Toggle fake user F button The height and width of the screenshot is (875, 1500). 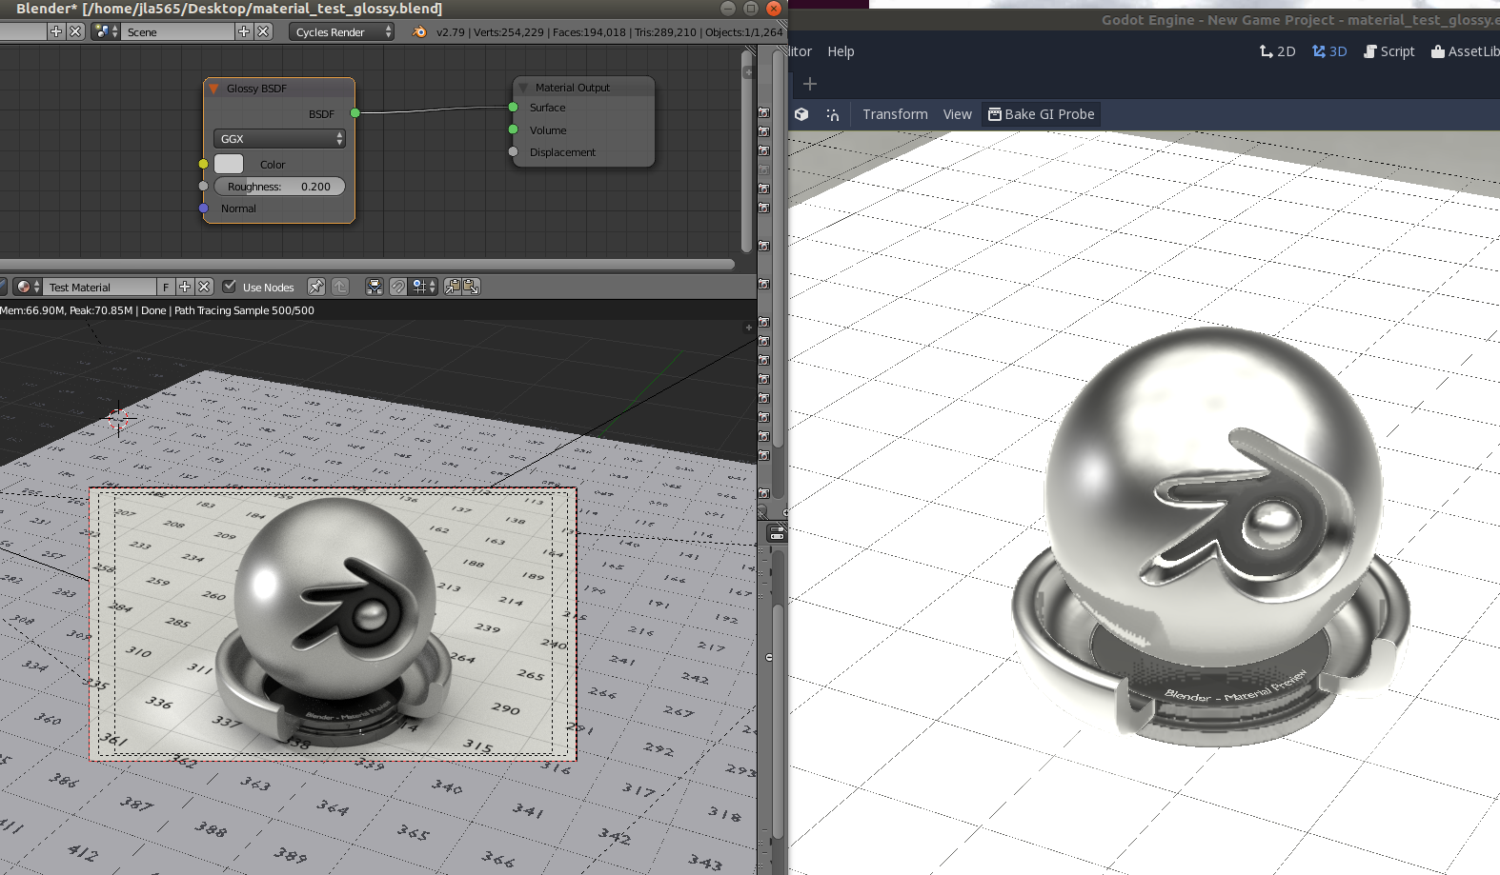tap(166, 287)
